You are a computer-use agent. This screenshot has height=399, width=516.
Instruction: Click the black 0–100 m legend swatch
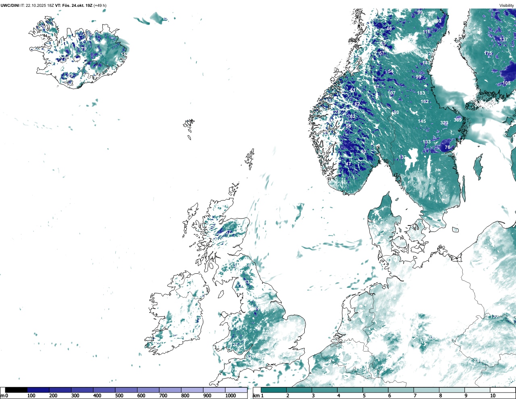[16, 390]
